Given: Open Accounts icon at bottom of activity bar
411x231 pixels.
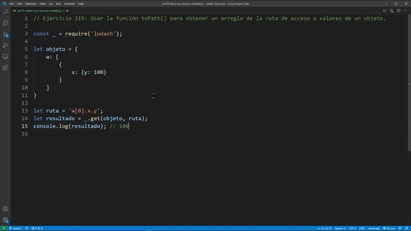Looking at the screenshot, I should (x=5, y=209).
